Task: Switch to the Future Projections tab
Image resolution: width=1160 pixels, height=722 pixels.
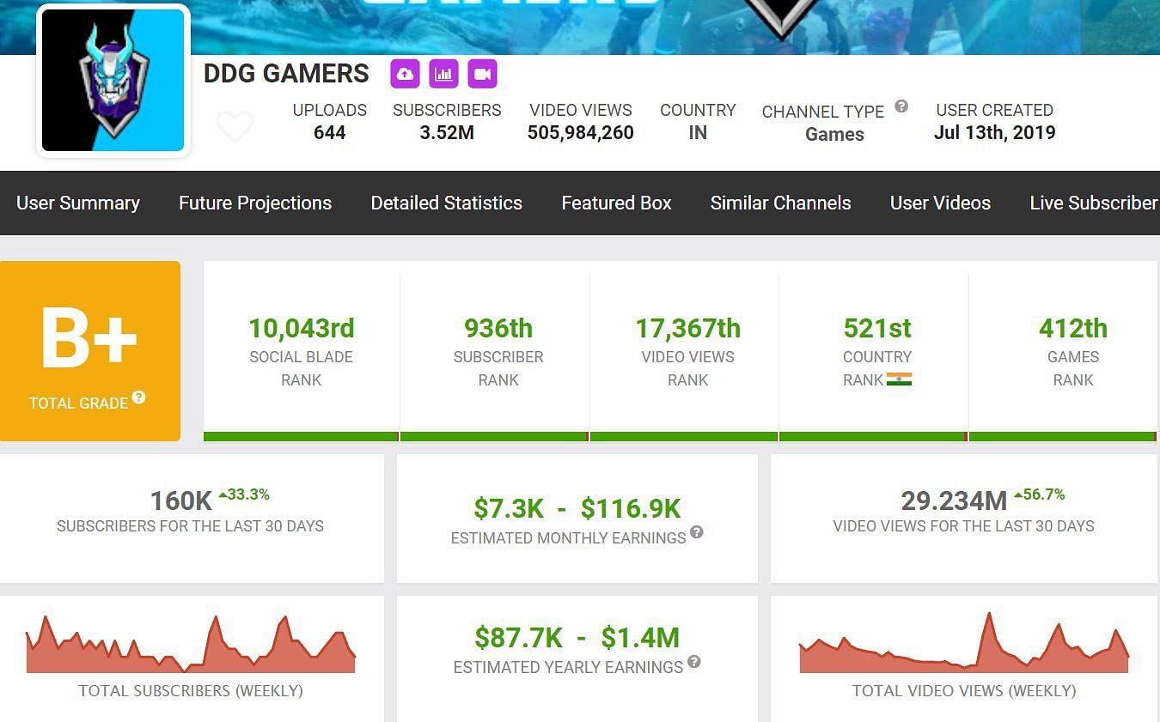Action: click(255, 203)
